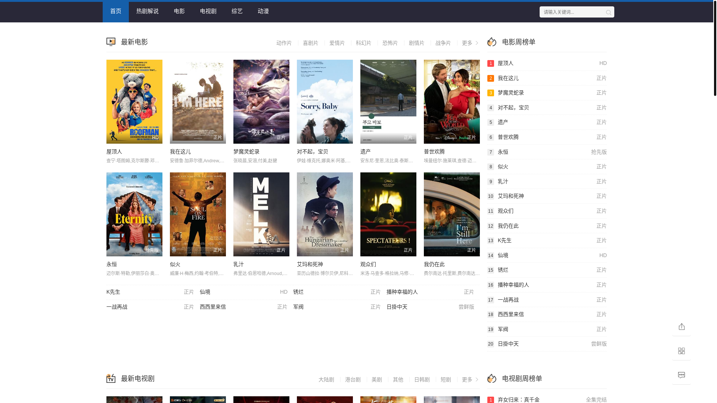The image size is (717, 403).
Task: Click the 似火 title under the poster
Action: pyautogui.click(x=175, y=264)
